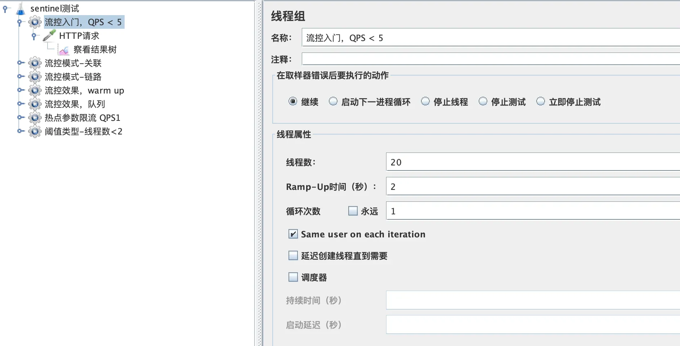Click the gear icon of 流控模式-链路
The height and width of the screenshot is (346, 680).
[x=35, y=77]
